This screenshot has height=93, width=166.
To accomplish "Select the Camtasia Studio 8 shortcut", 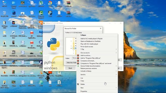I will click(41, 15).
